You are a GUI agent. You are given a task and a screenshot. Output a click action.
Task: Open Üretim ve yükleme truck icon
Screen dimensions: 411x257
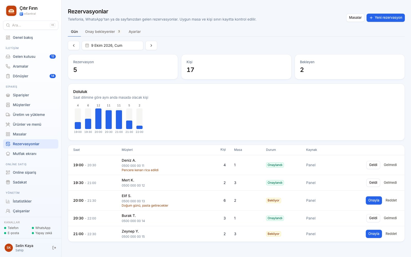tap(8, 115)
